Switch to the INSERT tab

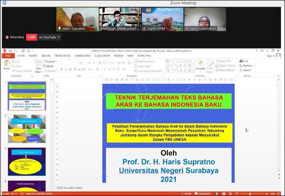coord(33,56)
